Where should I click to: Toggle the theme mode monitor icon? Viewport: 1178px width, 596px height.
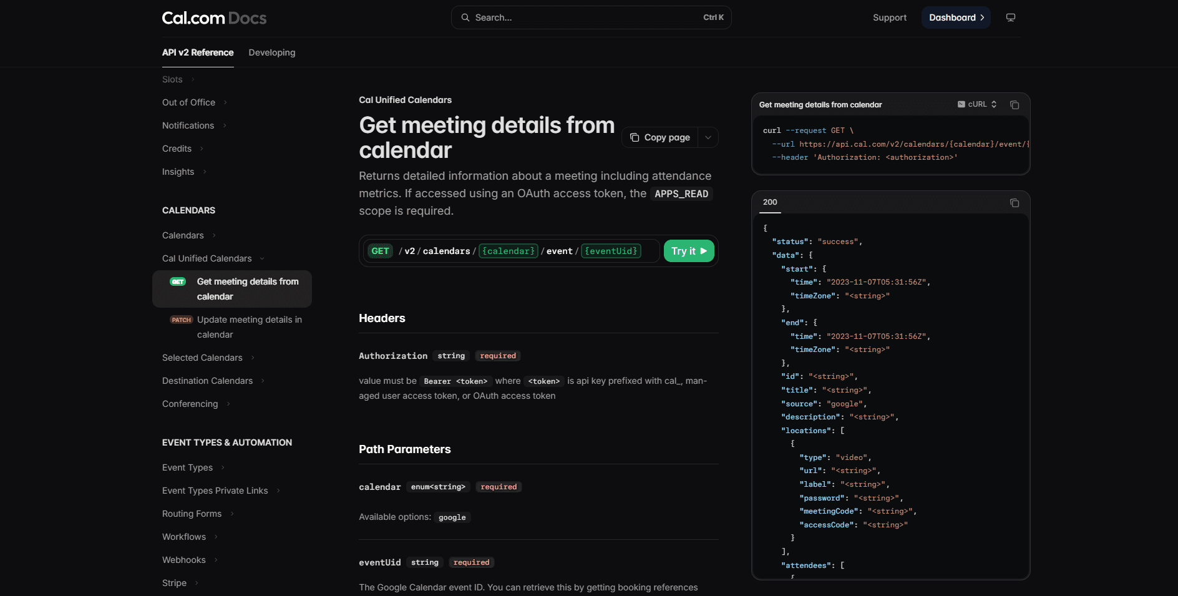point(1011,17)
